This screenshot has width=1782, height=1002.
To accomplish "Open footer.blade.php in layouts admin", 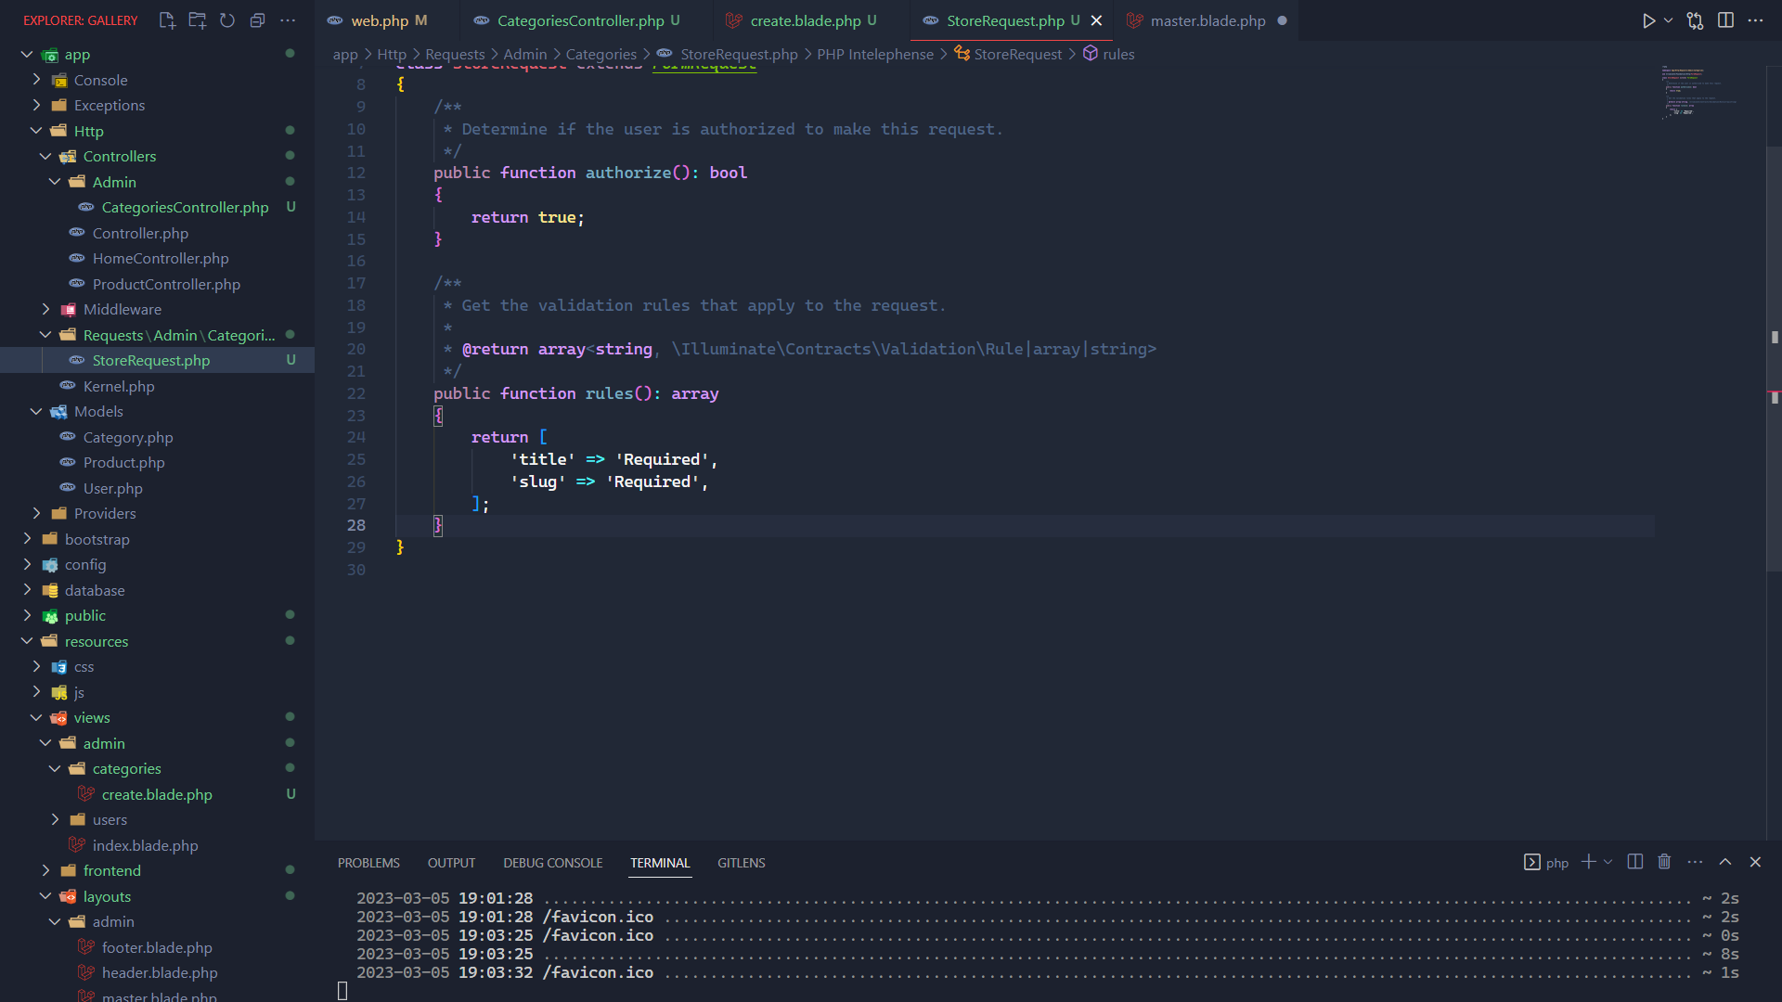I will pyautogui.click(x=157, y=947).
